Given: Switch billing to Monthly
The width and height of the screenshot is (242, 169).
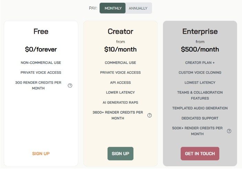Looking at the screenshot, I should [x=113, y=8].
